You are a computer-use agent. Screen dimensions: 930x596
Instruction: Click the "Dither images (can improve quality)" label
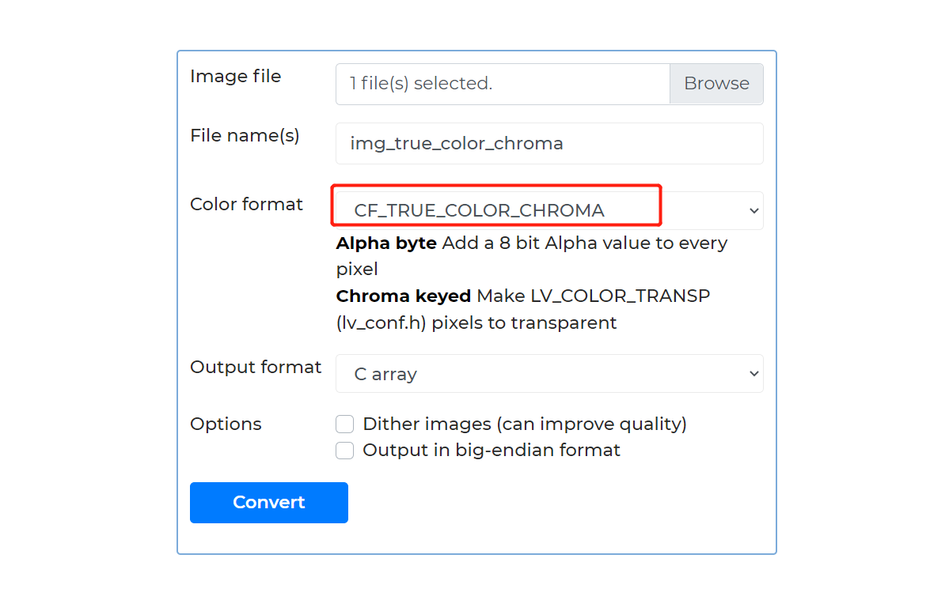[x=524, y=424]
